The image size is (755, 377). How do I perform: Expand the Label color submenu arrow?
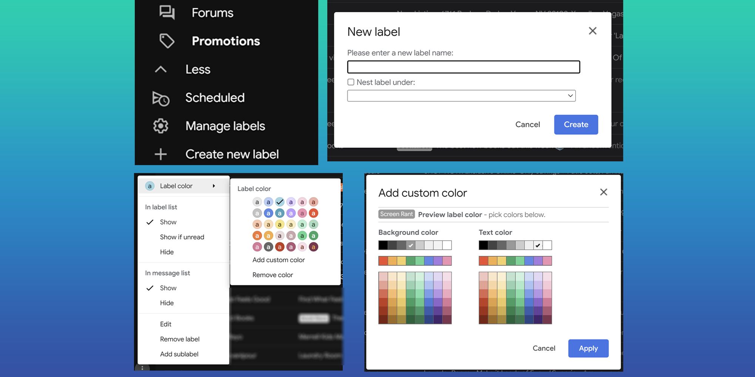214,185
